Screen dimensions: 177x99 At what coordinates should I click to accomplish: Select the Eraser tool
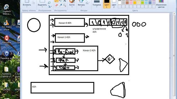56,5
